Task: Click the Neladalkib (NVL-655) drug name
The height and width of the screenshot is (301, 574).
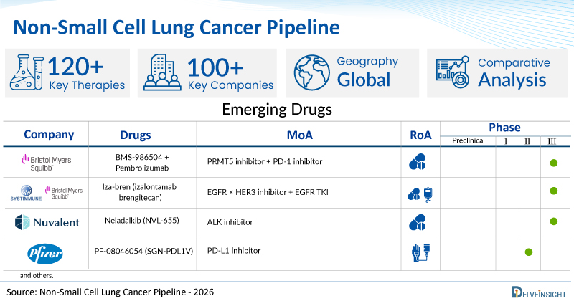Action: [145, 223]
